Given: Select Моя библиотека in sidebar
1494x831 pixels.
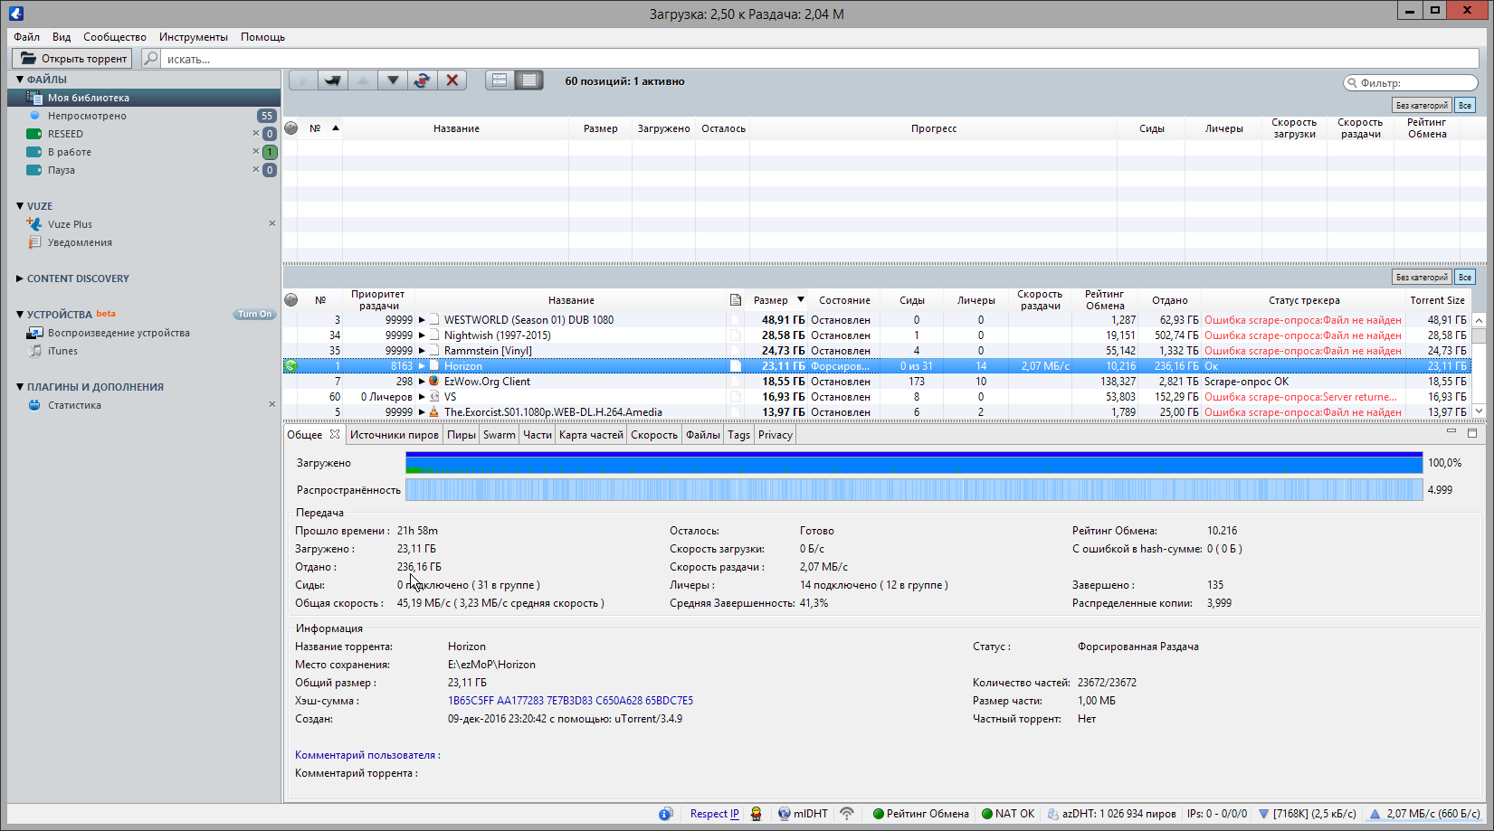Looking at the screenshot, I should [145, 98].
